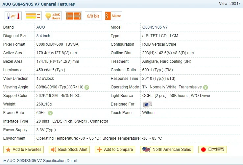Click the Brand label
The height and width of the screenshot is (165, 243).
point(9,27)
